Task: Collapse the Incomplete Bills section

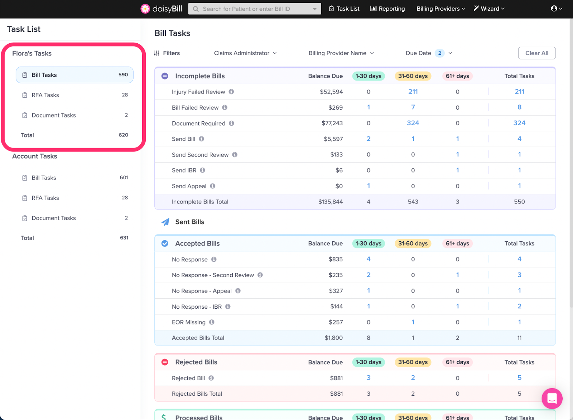Action: 165,76
